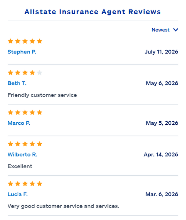The width and height of the screenshot is (186, 220).
Task: Click the fifth star in Stephen P.'s rating
Action: [x=40, y=41]
